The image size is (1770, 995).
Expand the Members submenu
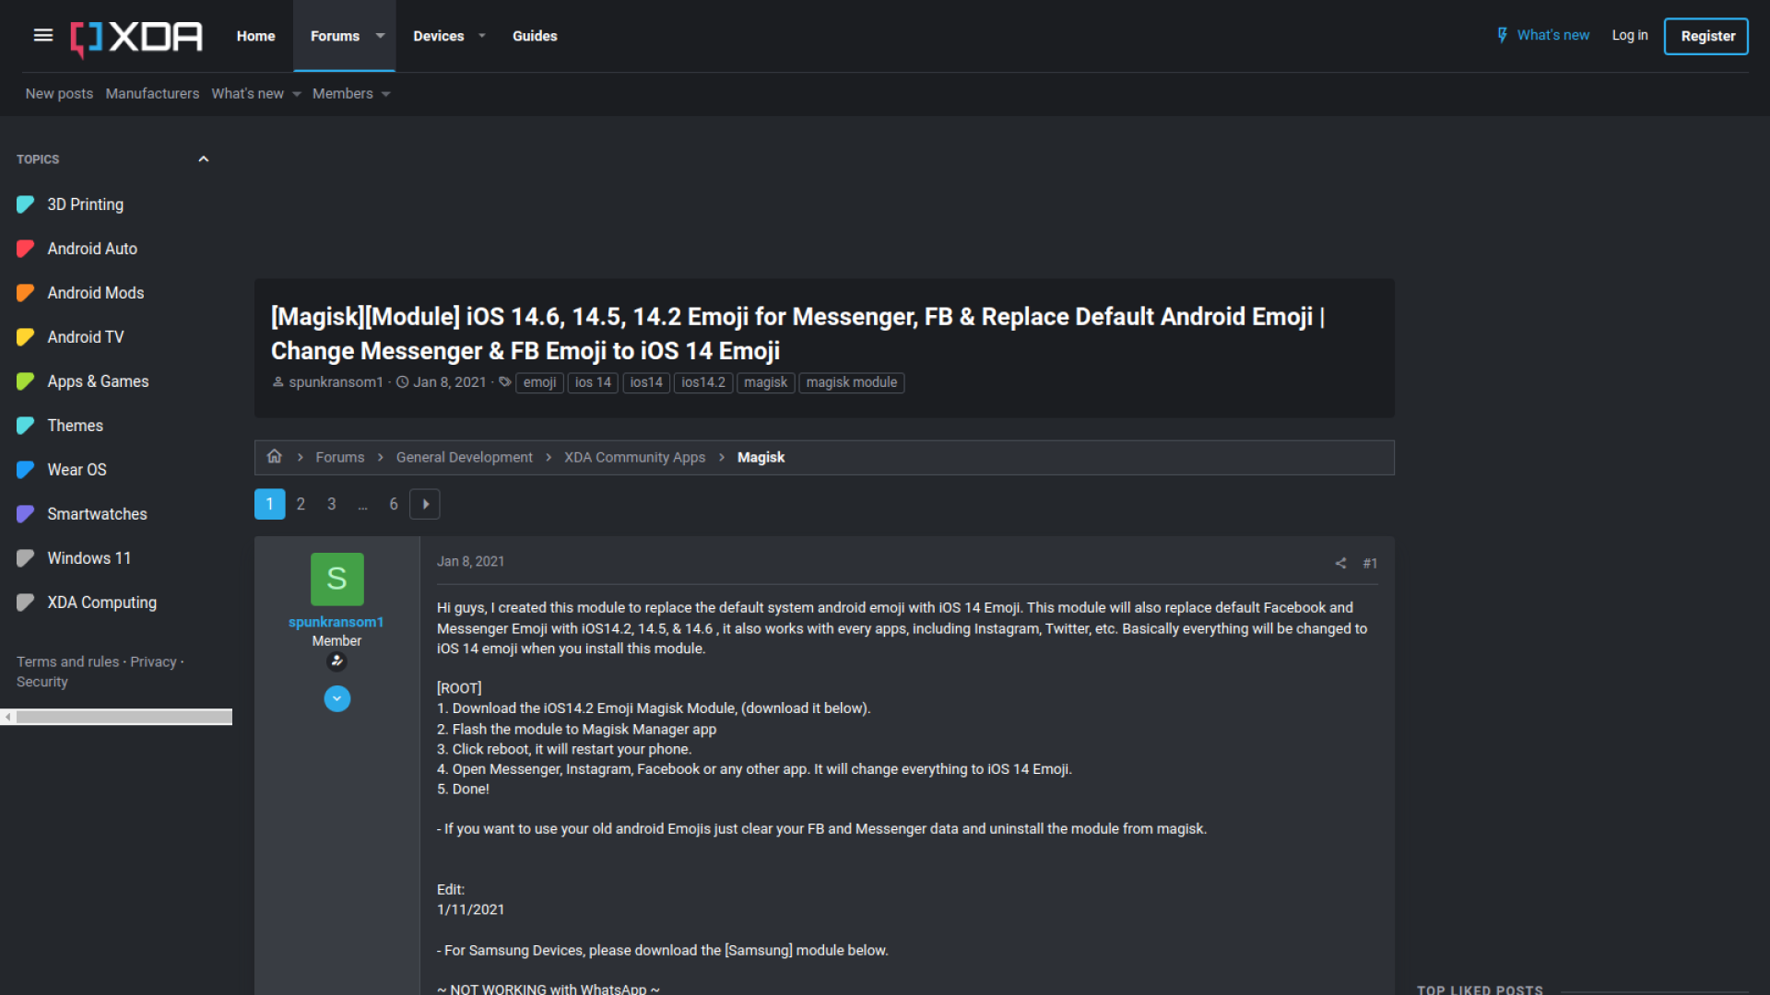coord(386,94)
